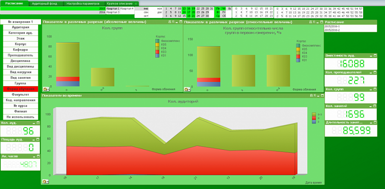Viewport: 385px width, 189px height.
Task: Pick year 2016 in the year list
Action: (x=102, y=12)
